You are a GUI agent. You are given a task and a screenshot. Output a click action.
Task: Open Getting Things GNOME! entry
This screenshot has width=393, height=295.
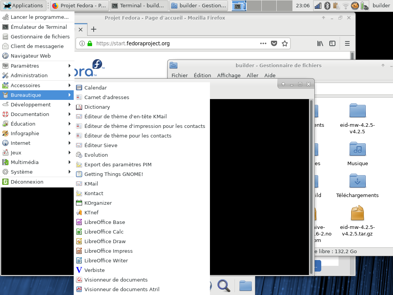(x=142, y=174)
